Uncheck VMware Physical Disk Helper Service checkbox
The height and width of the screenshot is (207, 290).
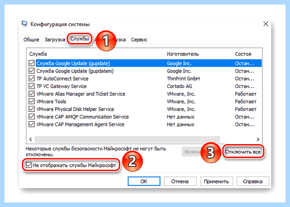click(31, 109)
